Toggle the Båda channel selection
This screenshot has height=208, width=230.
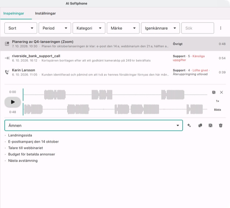(217, 110)
